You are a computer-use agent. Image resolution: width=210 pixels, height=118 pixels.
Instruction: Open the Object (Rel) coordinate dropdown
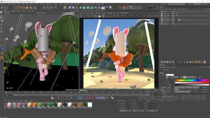click(x=125, y=111)
